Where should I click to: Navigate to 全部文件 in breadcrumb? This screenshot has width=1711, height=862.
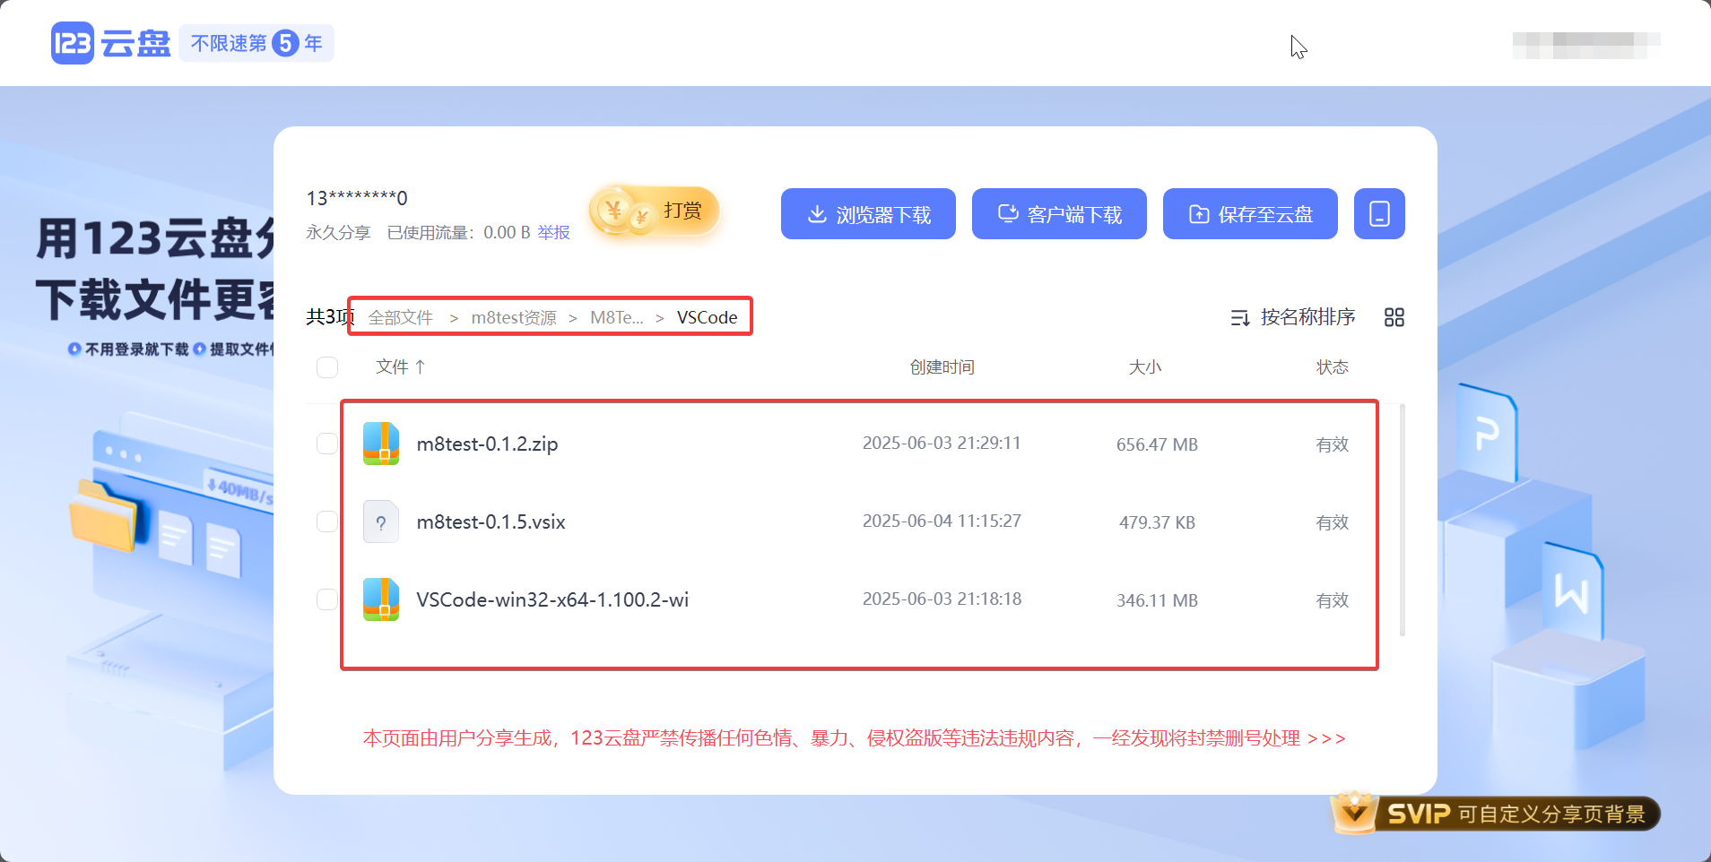(401, 318)
